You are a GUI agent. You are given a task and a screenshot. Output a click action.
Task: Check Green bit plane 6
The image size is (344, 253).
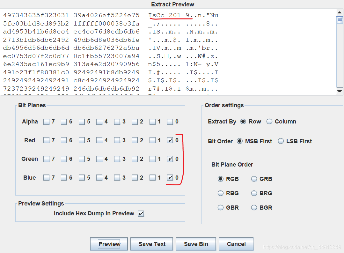[64, 159]
